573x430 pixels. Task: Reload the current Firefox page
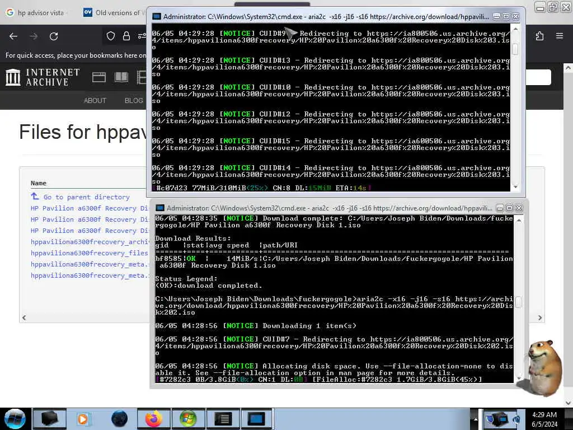click(x=54, y=36)
